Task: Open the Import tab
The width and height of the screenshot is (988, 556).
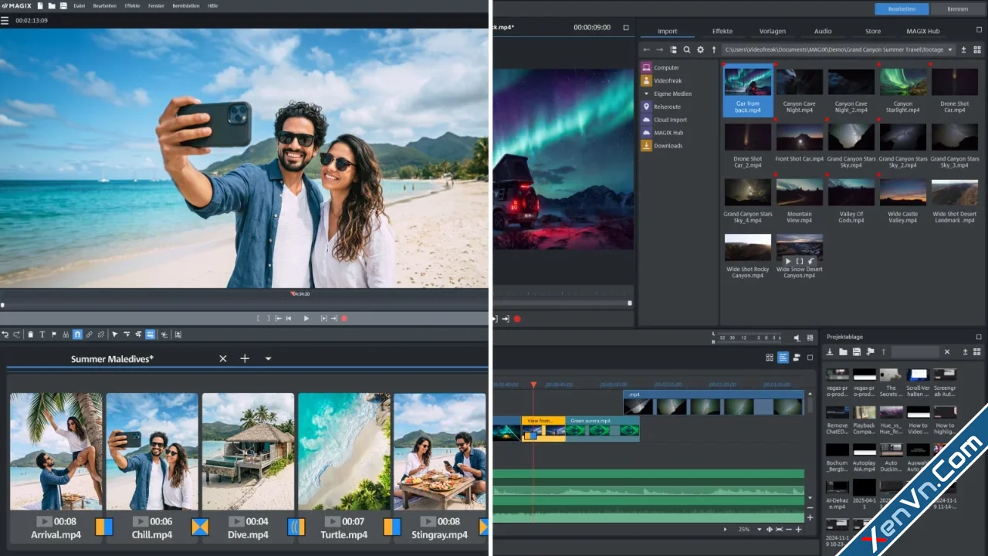Action: [x=668, y=31]
